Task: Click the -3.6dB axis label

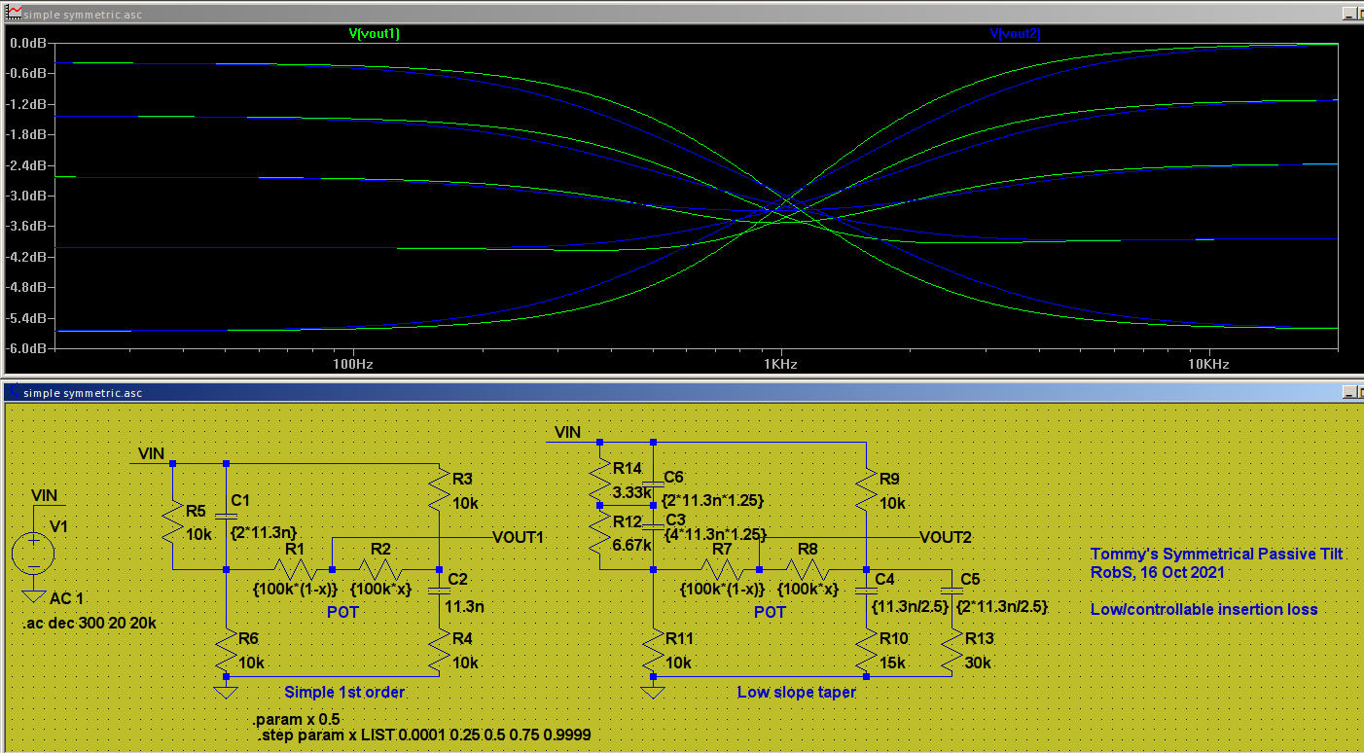Action: (28, 226)
